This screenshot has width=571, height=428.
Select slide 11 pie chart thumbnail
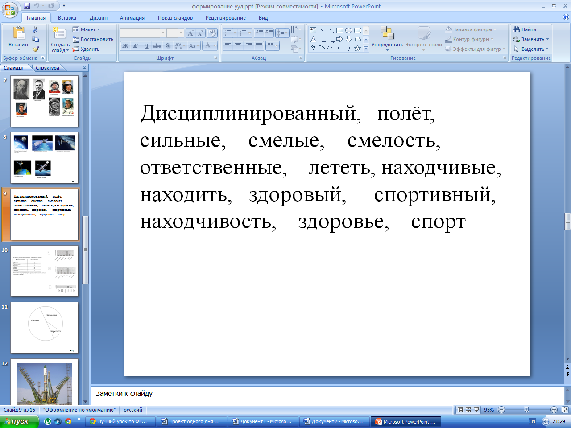click(44, 328)
